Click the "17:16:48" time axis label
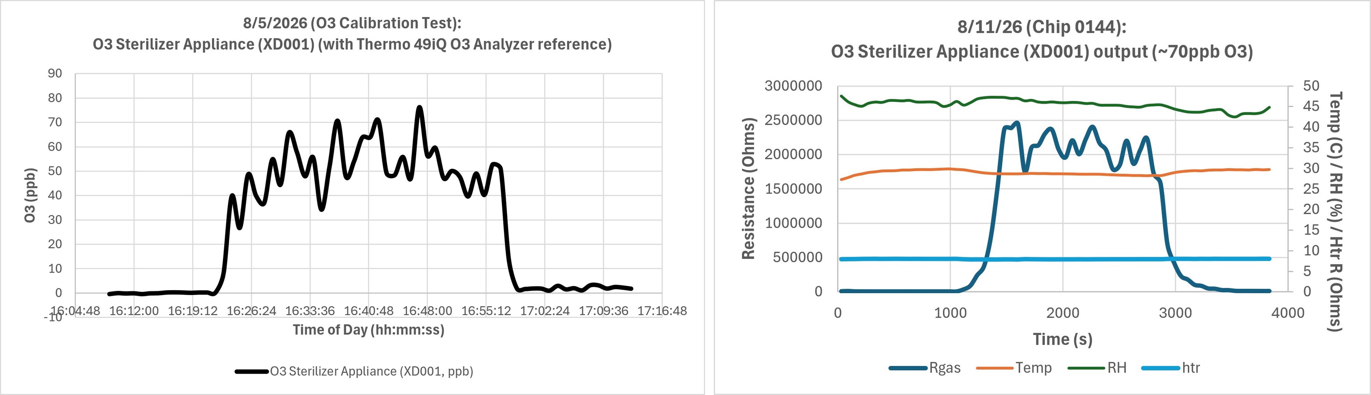Image resolution: width=1371 pixels, height=395 pixels. (662, 311)
